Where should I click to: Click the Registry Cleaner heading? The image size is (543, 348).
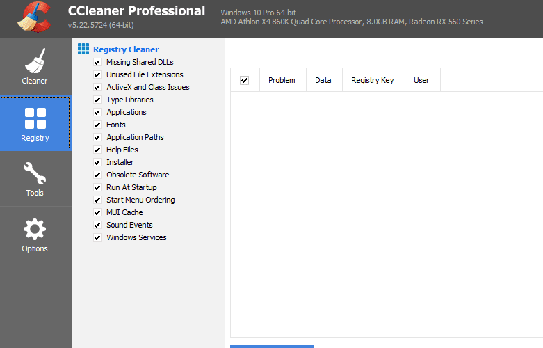point(126,49)
